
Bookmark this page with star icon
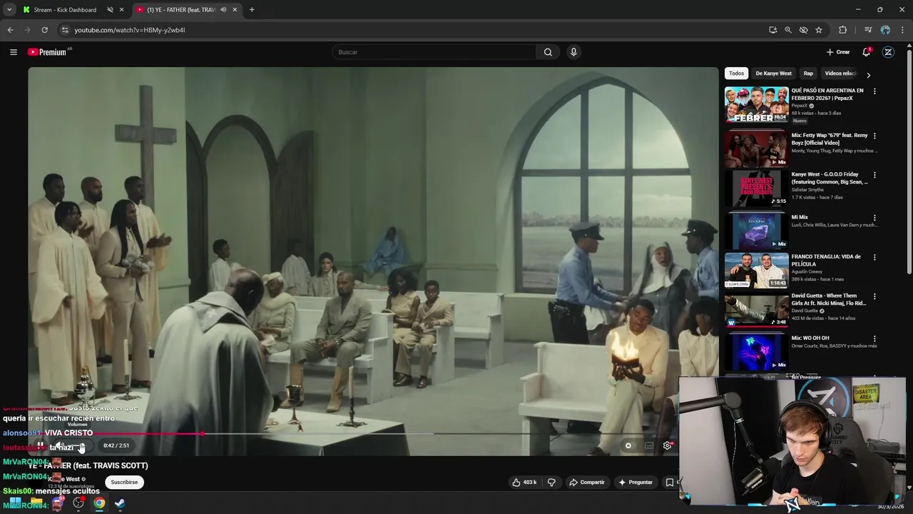pyautogui.click(x=819, y=30)
